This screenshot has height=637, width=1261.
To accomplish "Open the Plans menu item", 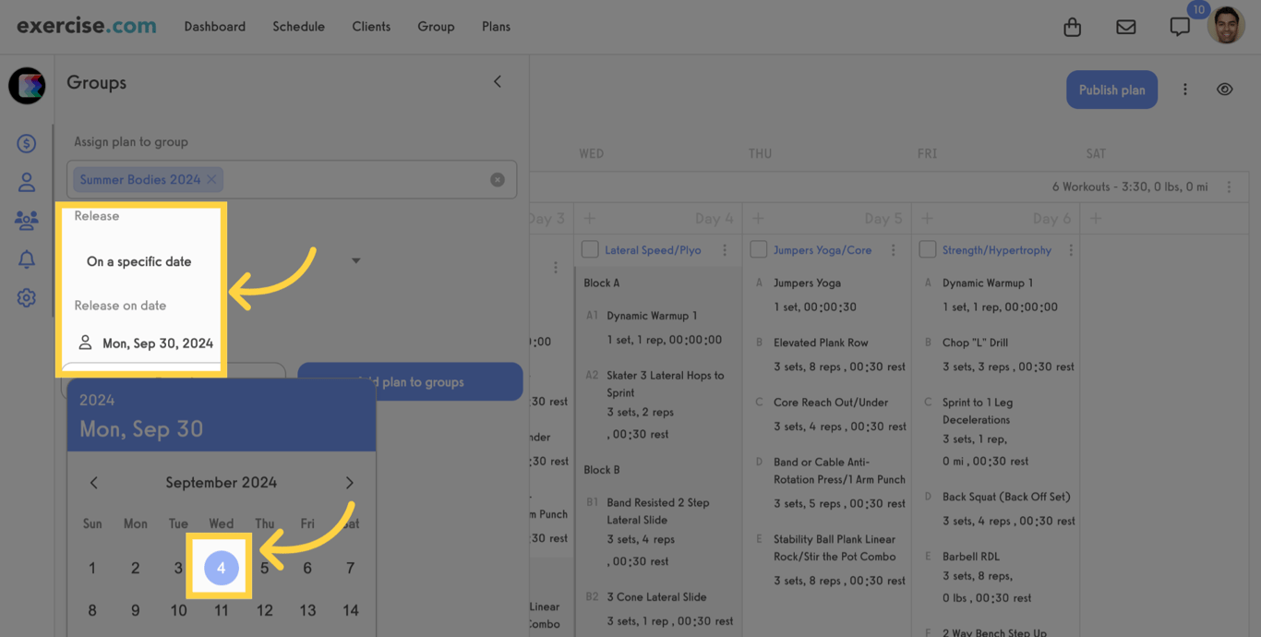I will 496,27.
